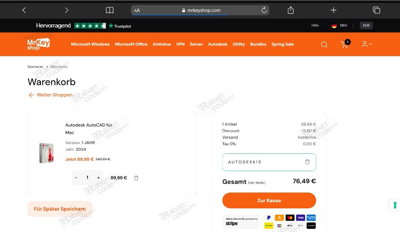This screenshot has width=400, height=232.
Task: Remove the AUTODESK15 coupon with trash icon
Action: coord(307,162)
